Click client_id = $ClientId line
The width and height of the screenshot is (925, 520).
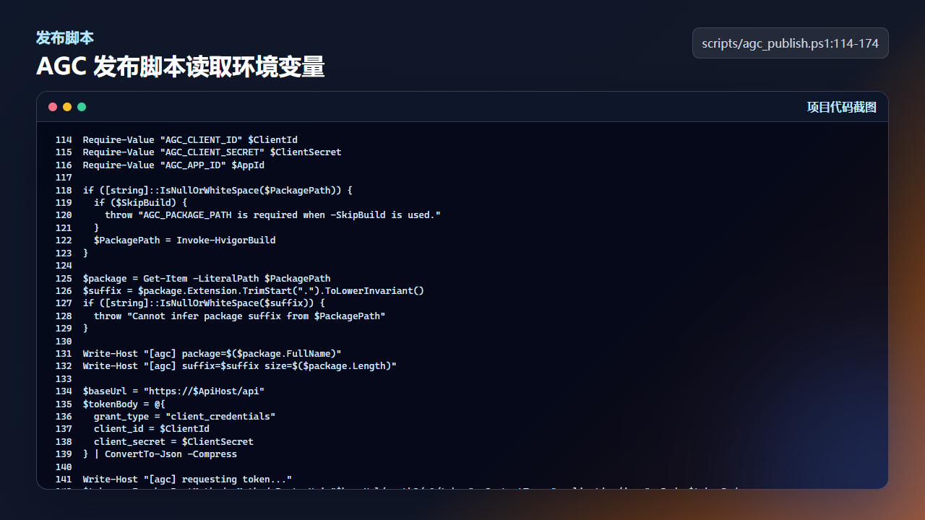[x=152, y=429]
